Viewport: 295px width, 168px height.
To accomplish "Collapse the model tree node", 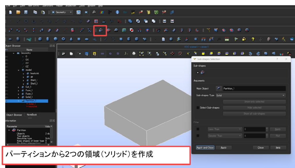I will [19, 70].
